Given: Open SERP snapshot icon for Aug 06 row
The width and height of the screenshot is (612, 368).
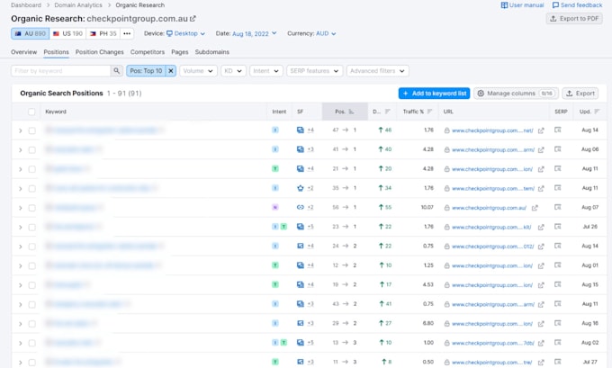Looking at the screenshot, I should pos(558,149).
